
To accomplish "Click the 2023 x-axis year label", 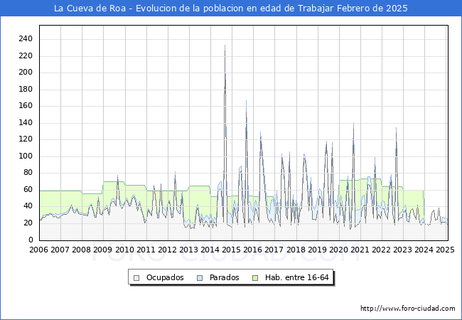I will coord(402,250).
